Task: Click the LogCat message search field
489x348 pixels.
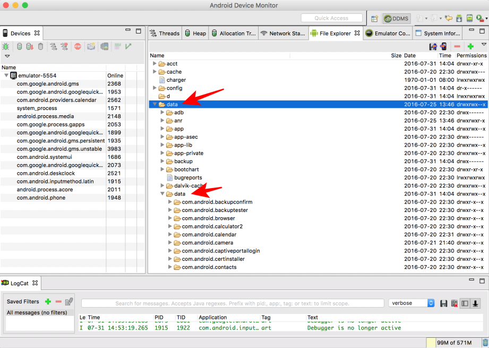Action: [233, 303]
